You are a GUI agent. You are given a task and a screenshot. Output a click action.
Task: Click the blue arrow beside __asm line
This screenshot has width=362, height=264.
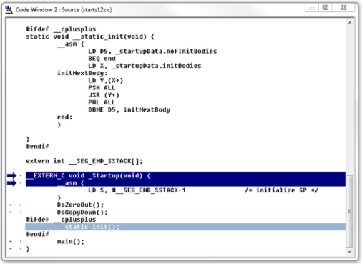(11, 183)
